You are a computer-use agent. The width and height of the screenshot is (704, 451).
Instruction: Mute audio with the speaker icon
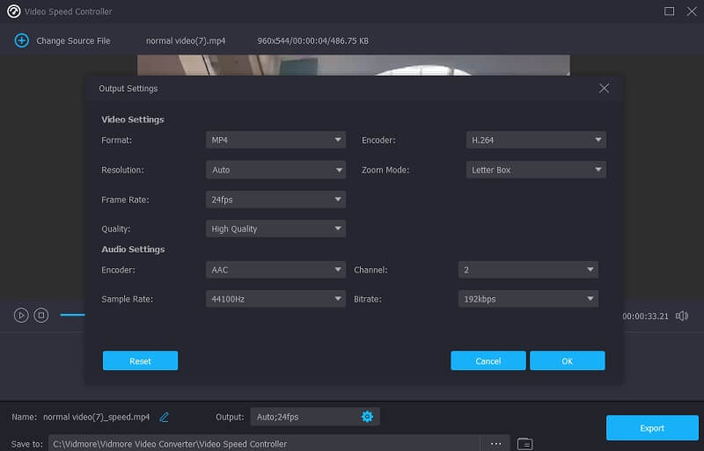pyautogui.click(x=681, y=316)
